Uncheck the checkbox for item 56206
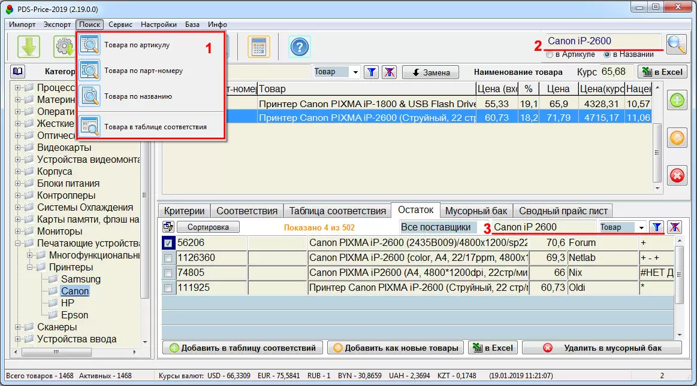 pyautogui.click(x=168, y=243)
